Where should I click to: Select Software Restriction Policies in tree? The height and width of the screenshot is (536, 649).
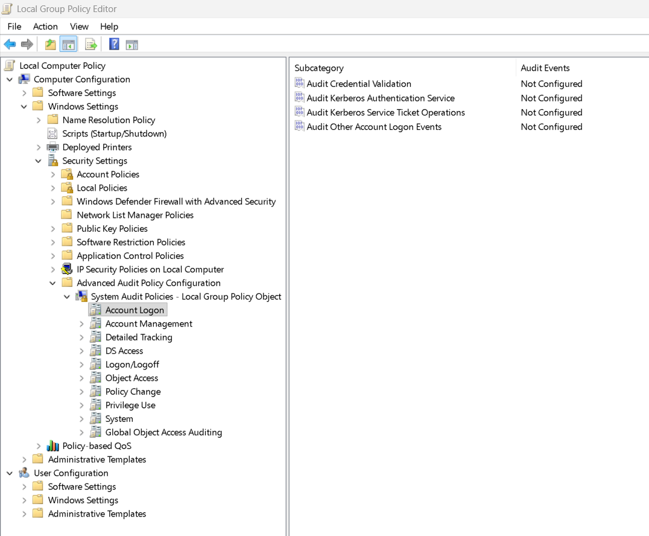pos(131,242)
